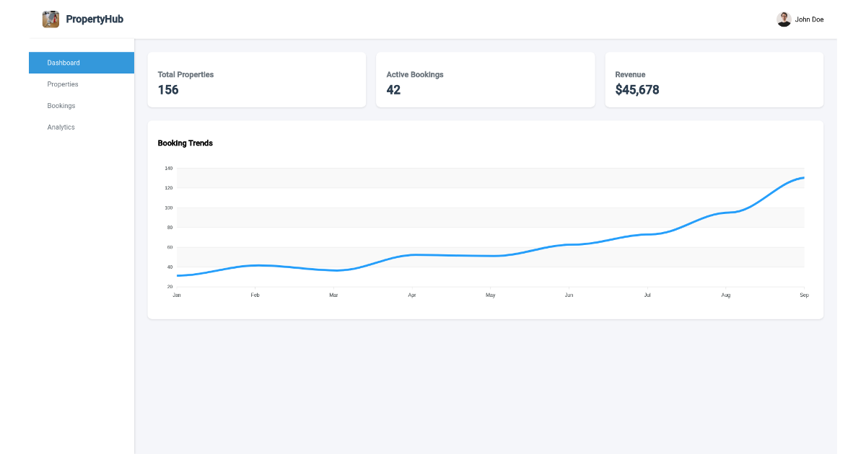866x454 pixels.
Task: Select the Active Bookings card
Action: coord(485,80)
